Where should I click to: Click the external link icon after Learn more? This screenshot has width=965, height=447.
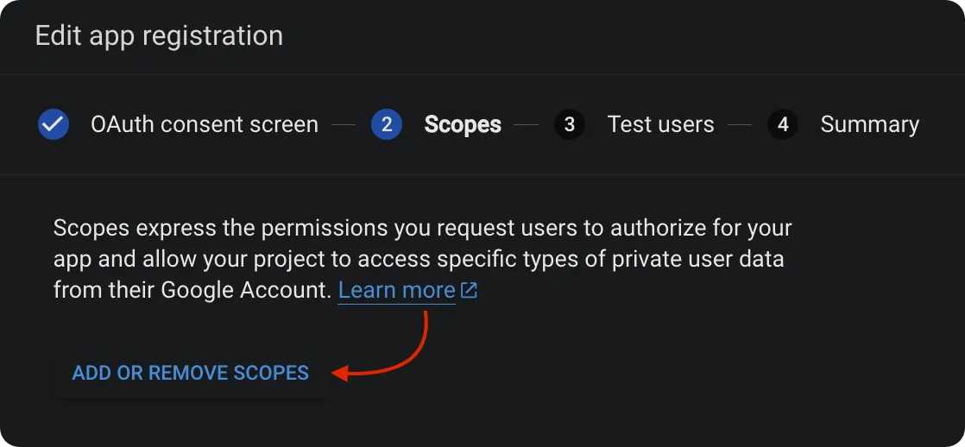pyautogui.click(x=469, y=290)
